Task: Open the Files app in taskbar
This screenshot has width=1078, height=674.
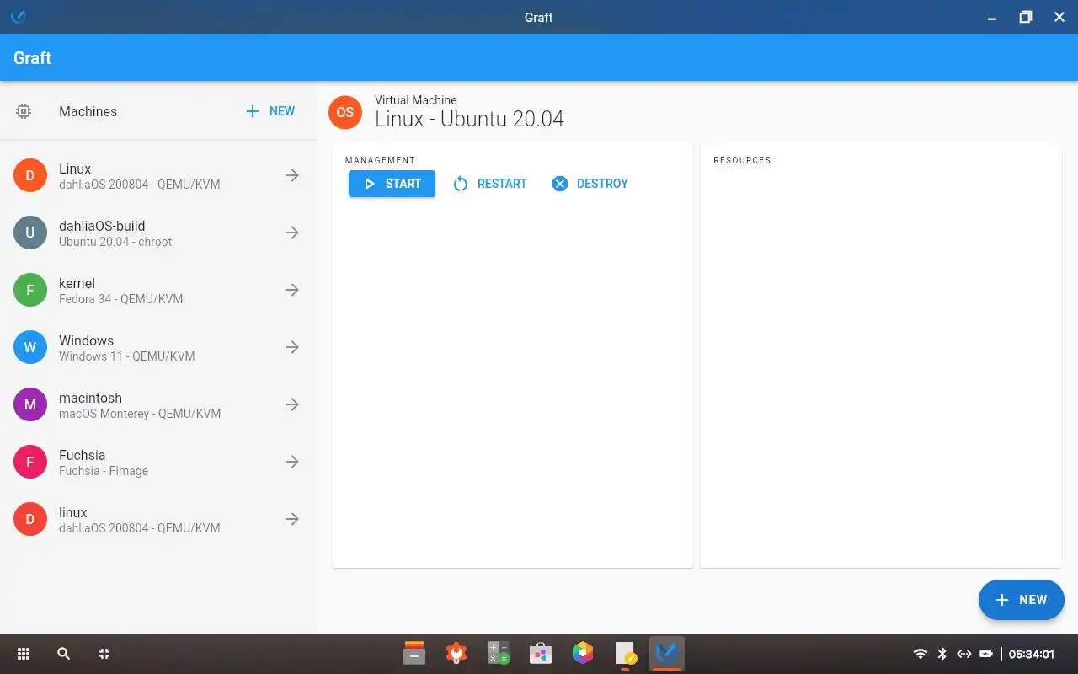Action: point(414,653)
